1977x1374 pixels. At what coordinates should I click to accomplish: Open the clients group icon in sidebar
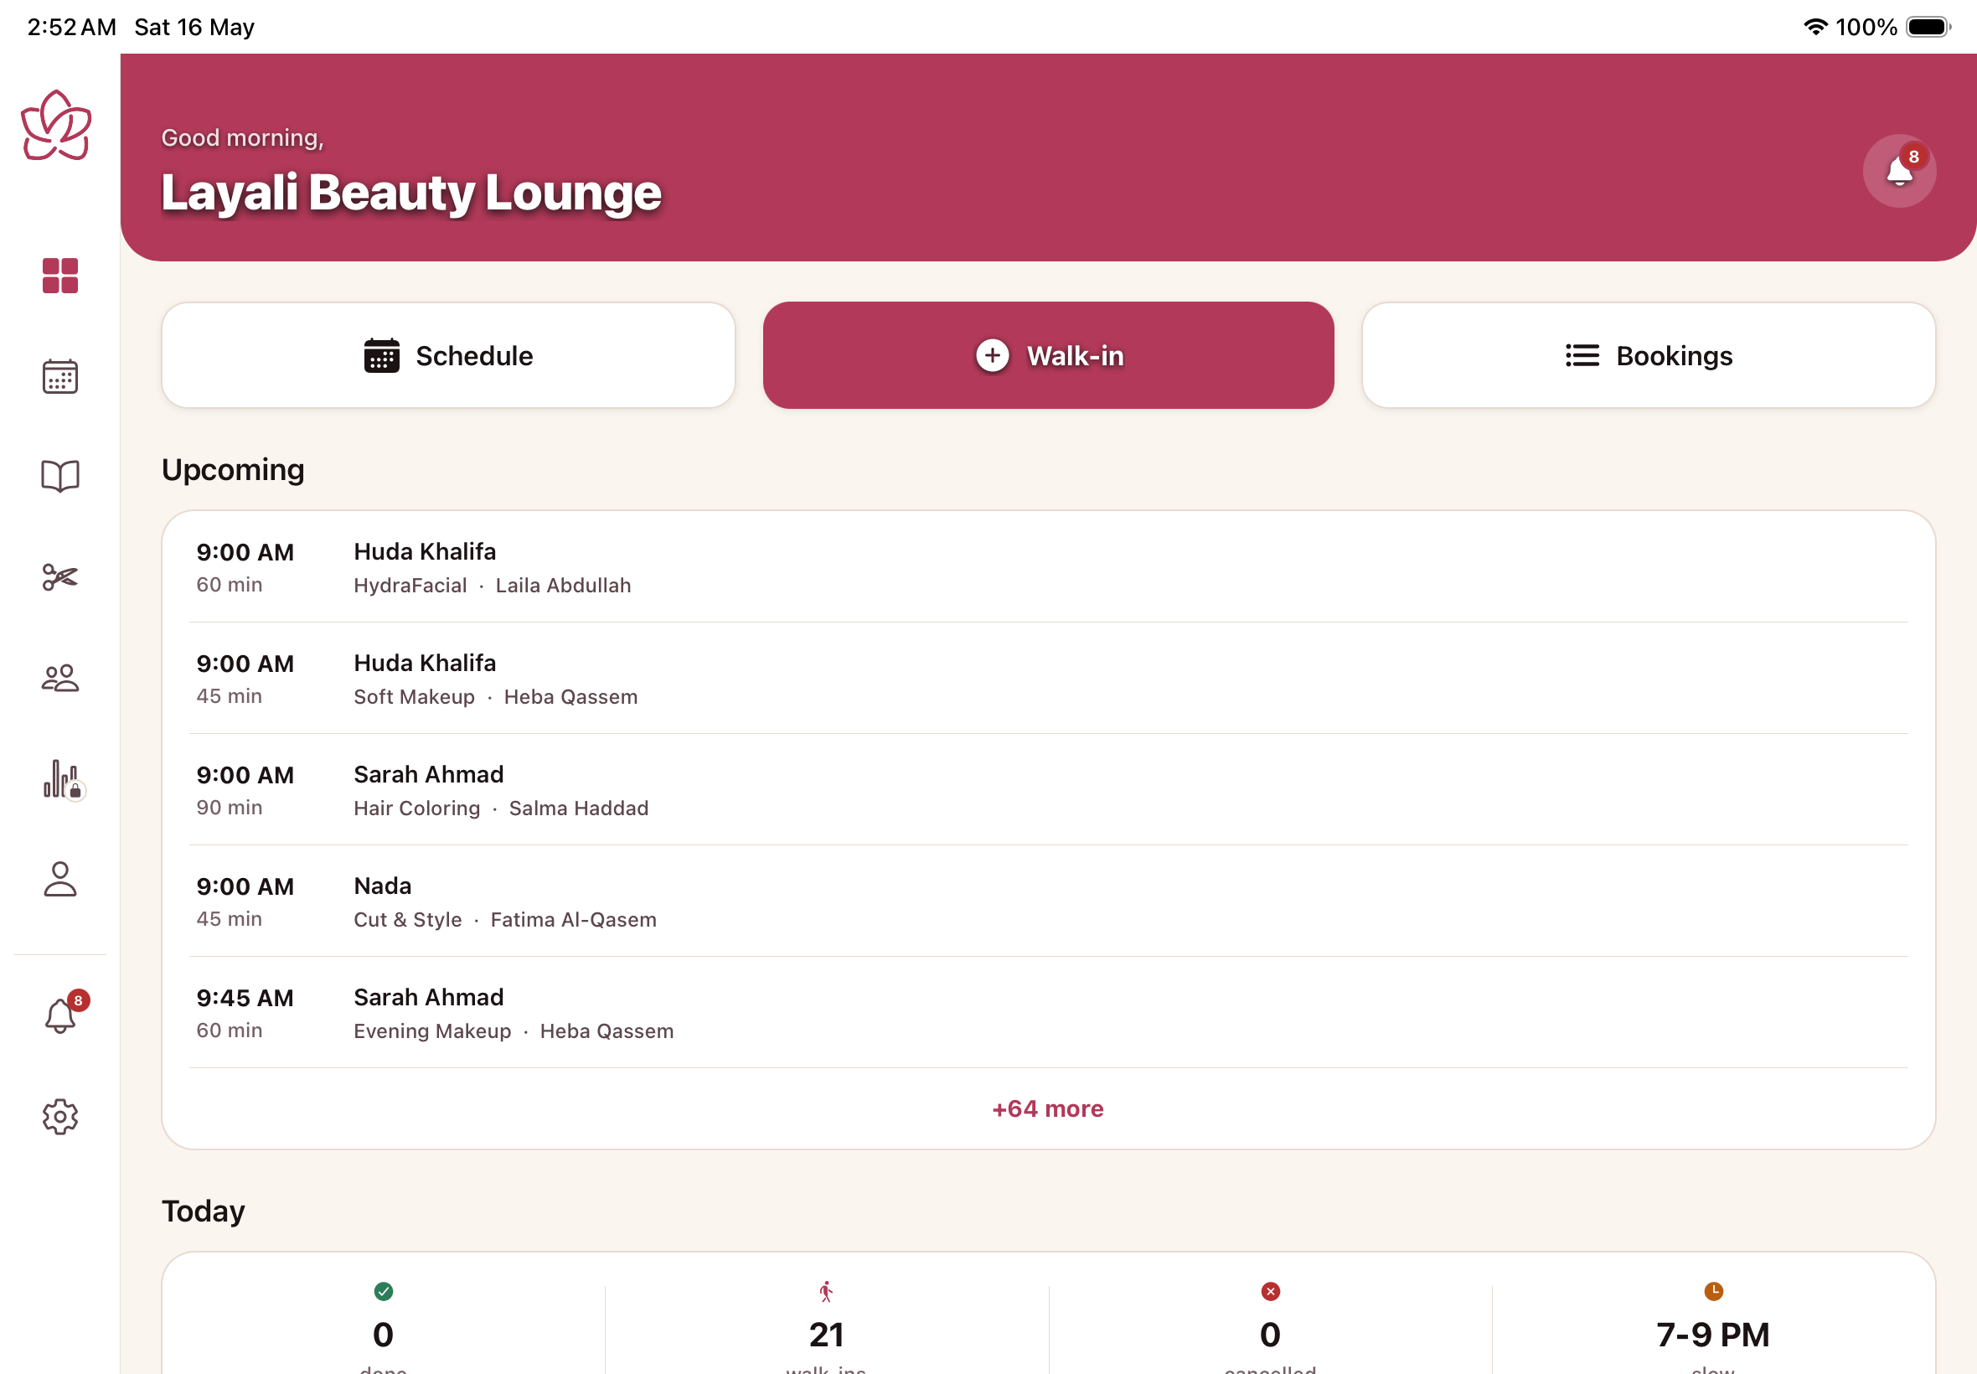point(60,678)
